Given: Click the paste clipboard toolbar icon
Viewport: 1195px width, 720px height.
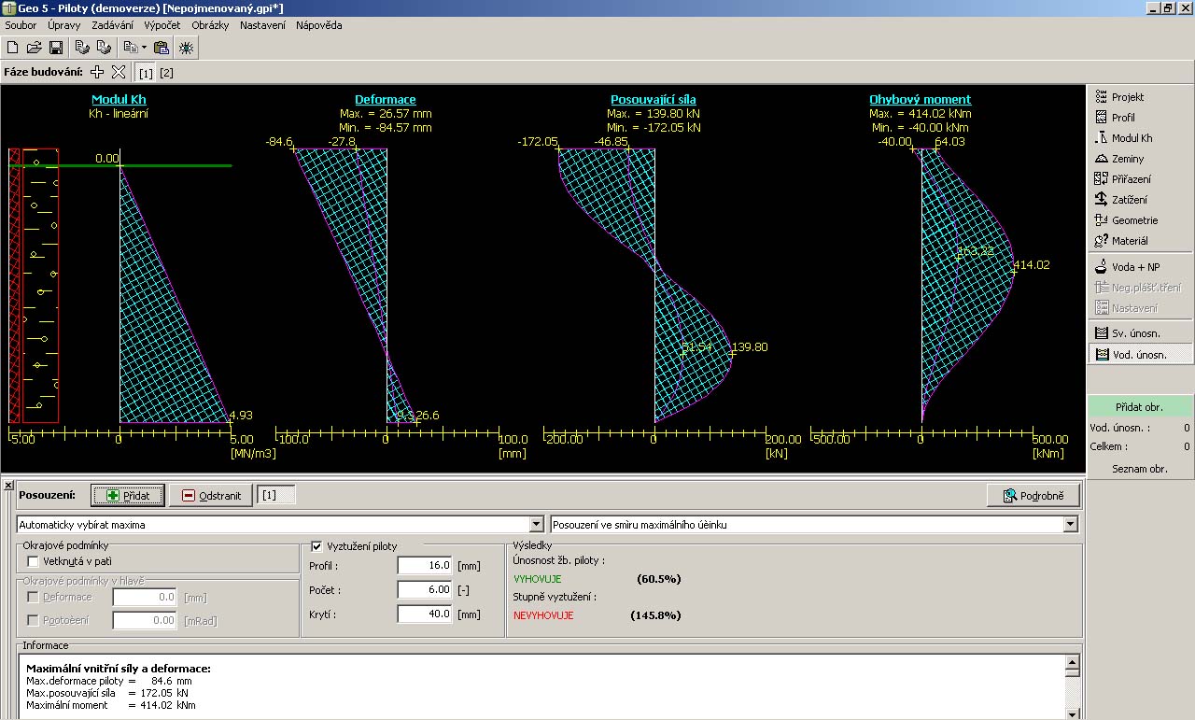Looking at the screenshot, I should [162, 48].
